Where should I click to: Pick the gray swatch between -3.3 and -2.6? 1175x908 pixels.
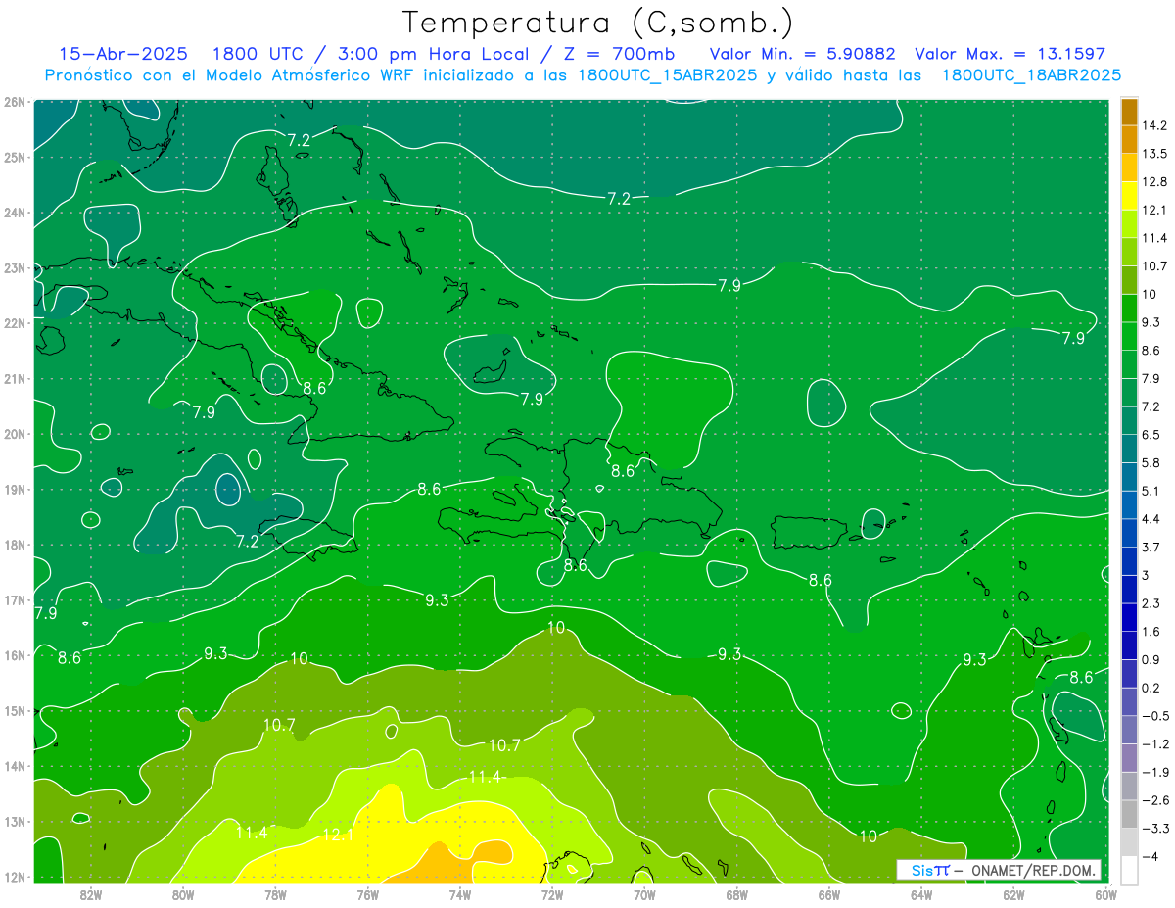(x=1129, y=814)
